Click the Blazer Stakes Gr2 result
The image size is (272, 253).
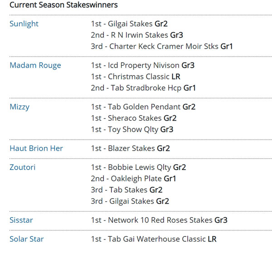coord(130,148)
